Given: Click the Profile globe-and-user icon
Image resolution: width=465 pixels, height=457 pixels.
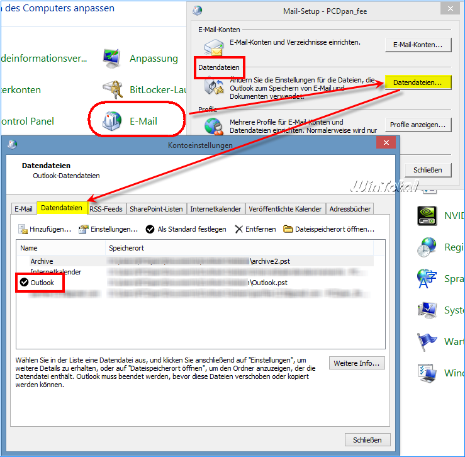Looking at the screenshot, I should coord(213,127).
